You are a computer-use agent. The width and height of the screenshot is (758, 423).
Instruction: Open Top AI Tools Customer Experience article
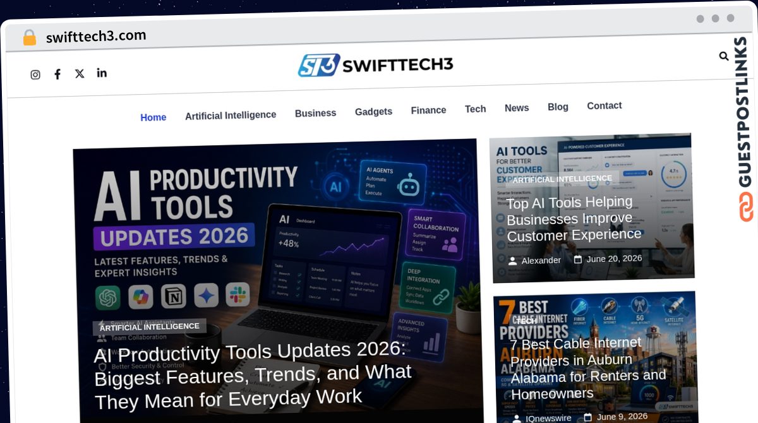tap(574, 218)
